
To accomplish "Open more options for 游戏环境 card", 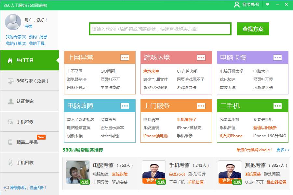I will tap(201, 58).
